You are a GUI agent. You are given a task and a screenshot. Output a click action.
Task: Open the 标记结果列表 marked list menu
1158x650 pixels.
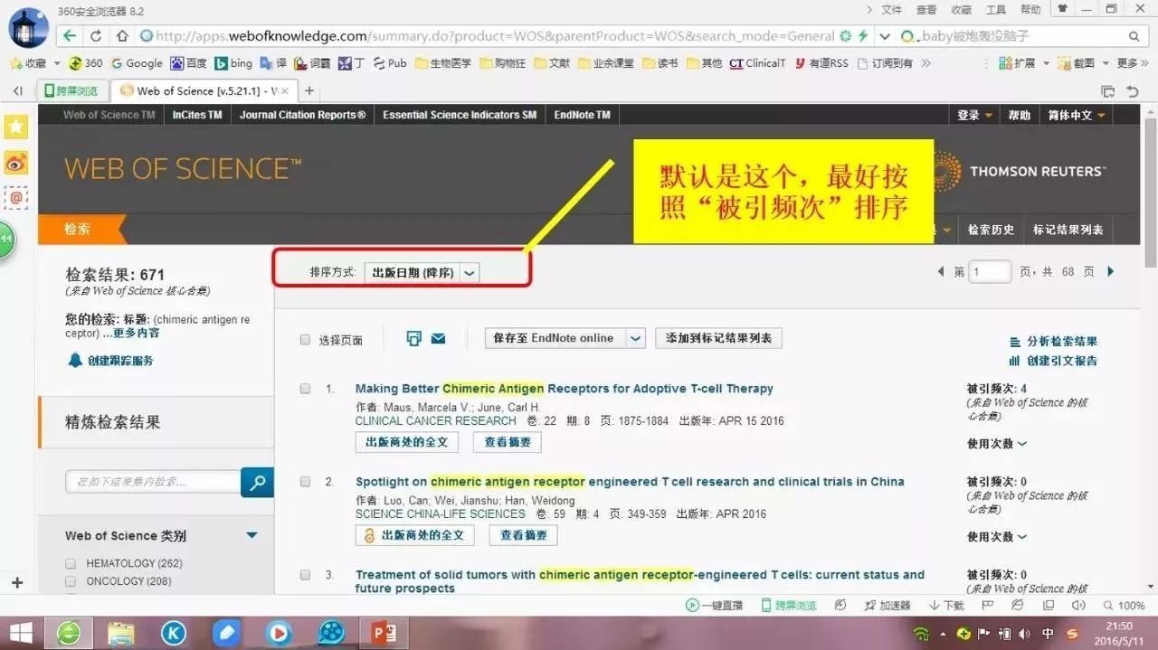point(1068,230)
